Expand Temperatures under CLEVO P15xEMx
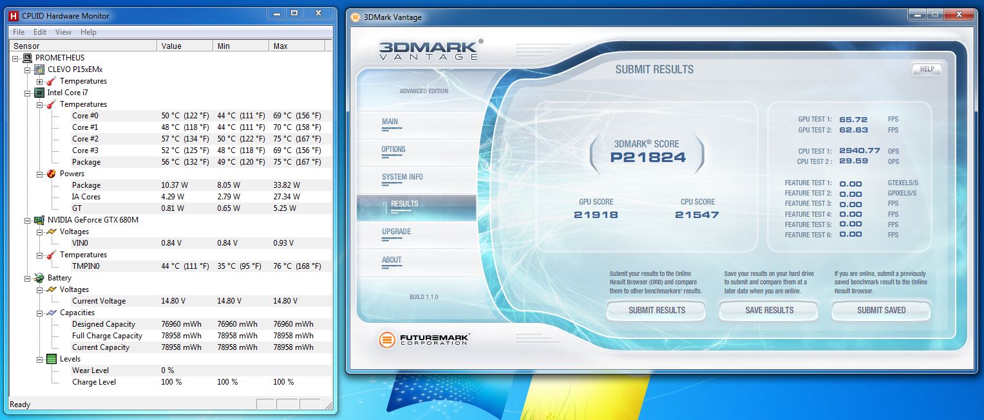 click(x=40, y=81)
